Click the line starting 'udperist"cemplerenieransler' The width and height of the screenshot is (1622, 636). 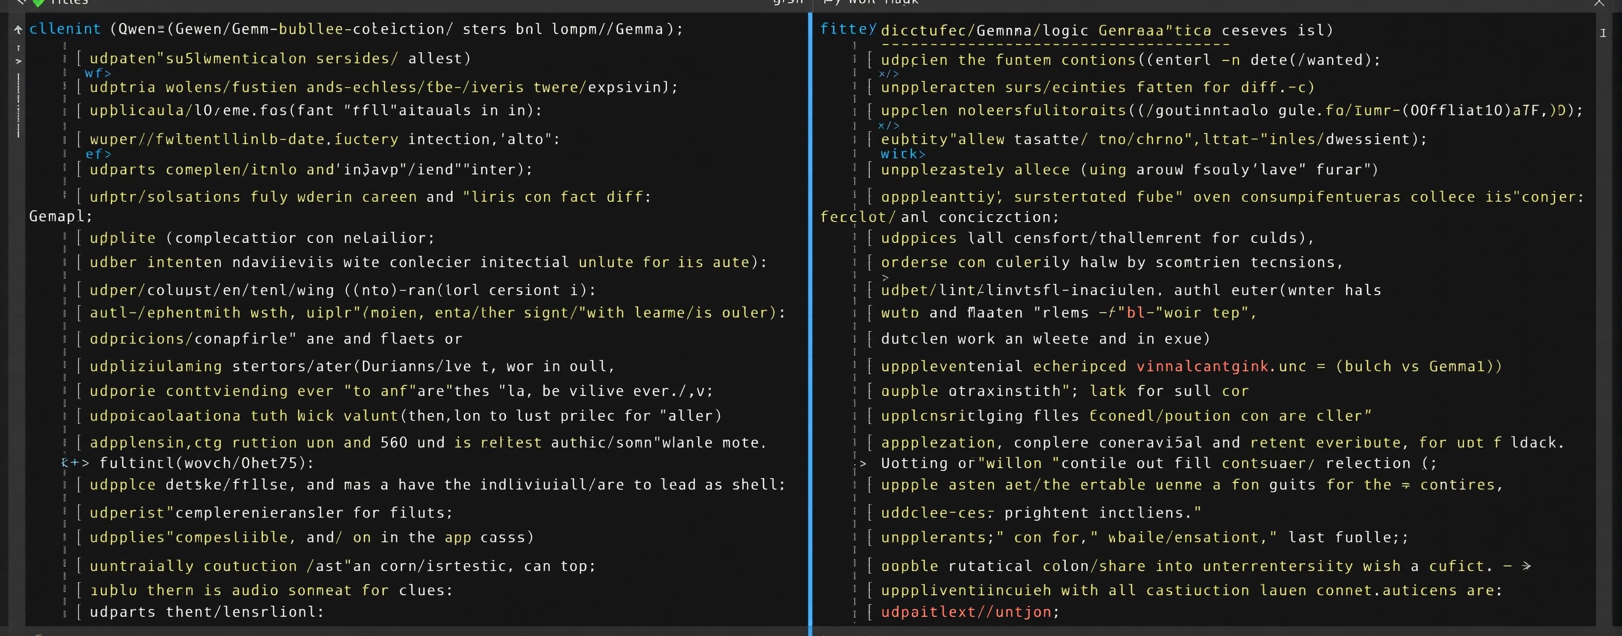tap(271, 513)
